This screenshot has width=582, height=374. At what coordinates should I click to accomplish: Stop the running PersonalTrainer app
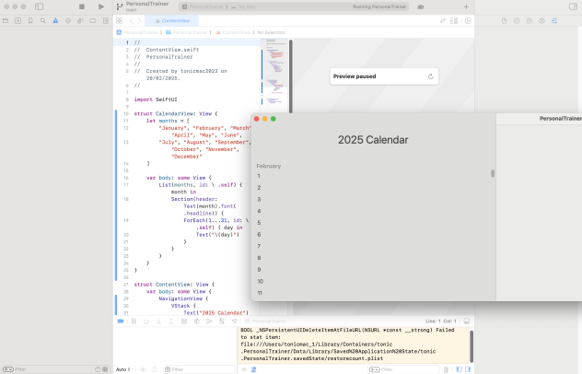82,6
